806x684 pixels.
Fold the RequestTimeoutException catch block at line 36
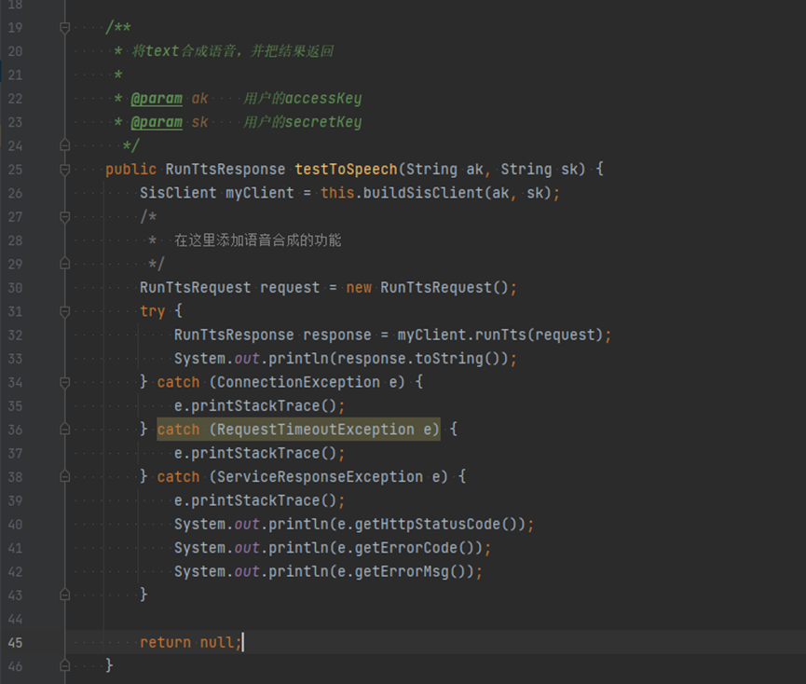(65, 430)
